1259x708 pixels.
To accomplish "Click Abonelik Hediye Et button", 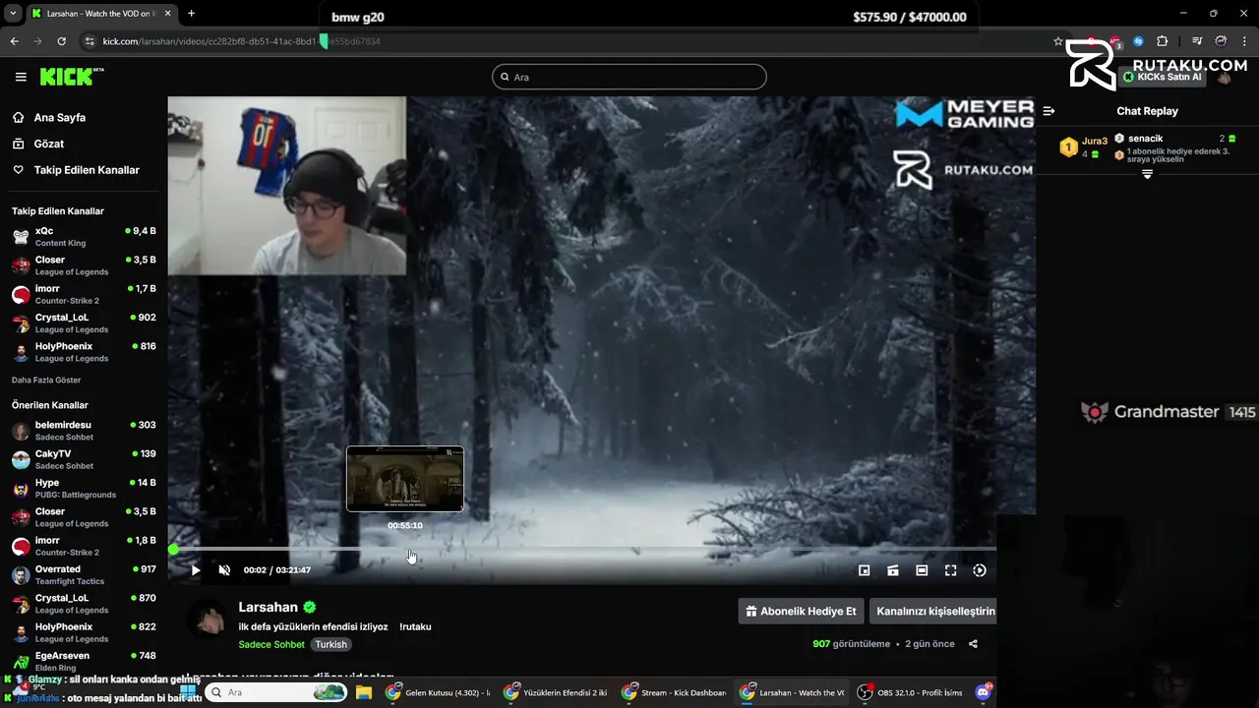I will click(x=801, y=611).
